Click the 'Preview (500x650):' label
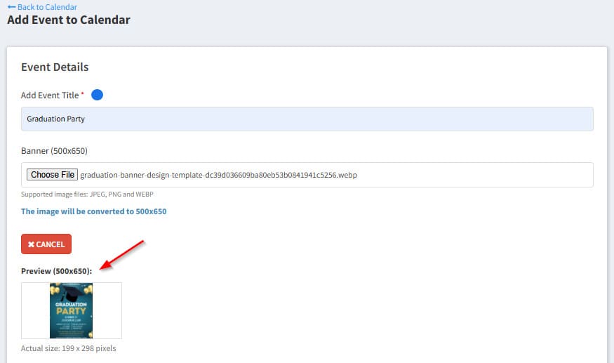Screen dimensions: 614x363 click(56, 271)
